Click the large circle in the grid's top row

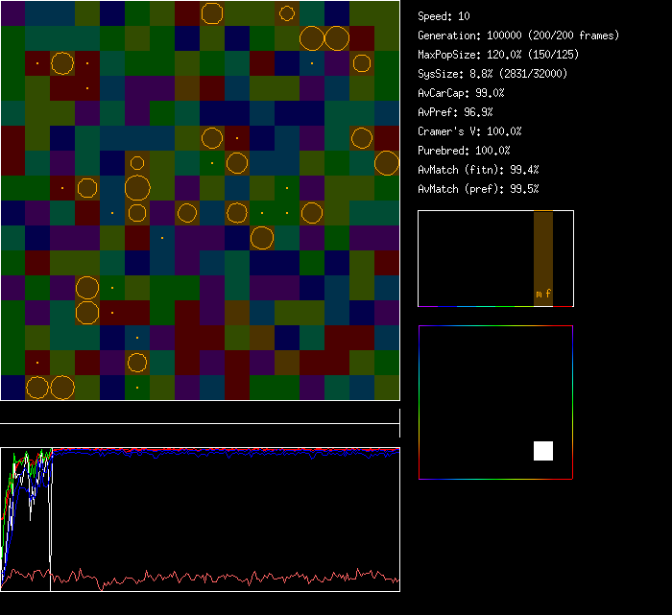click(x=212, y=12)
